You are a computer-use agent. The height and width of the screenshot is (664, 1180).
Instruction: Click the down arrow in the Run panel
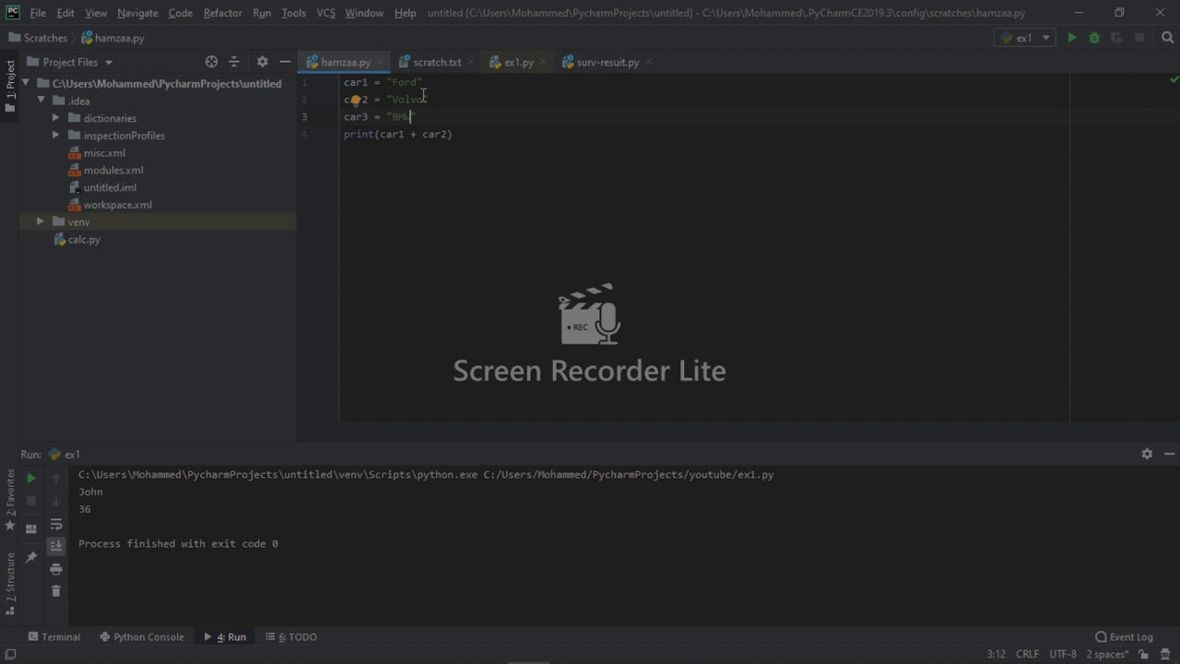pyautogui.click(x=55, y=501)
